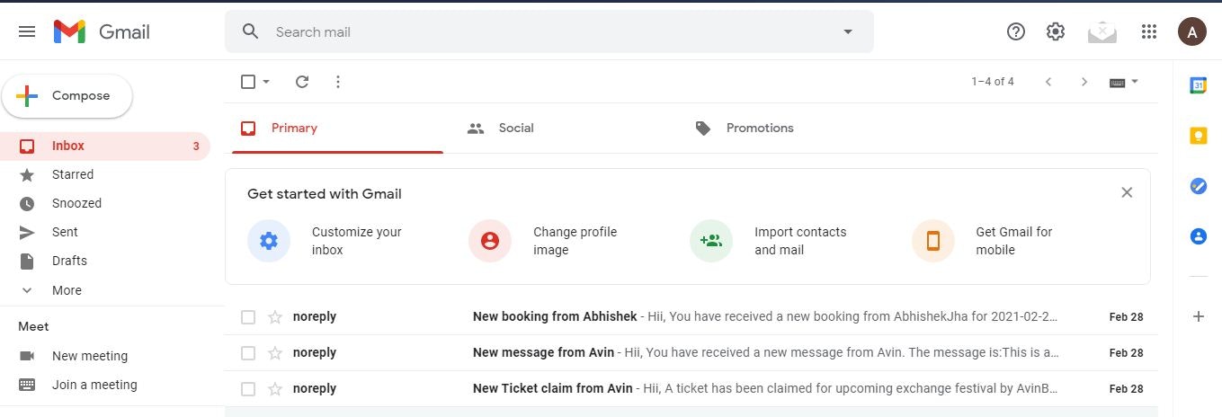
Task: Open the Change profile image link
Action: (575, 241)
